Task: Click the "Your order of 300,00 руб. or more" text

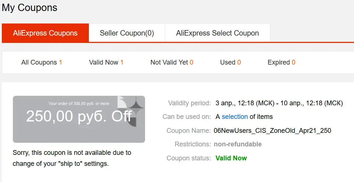Action: (x=79, y=104)
